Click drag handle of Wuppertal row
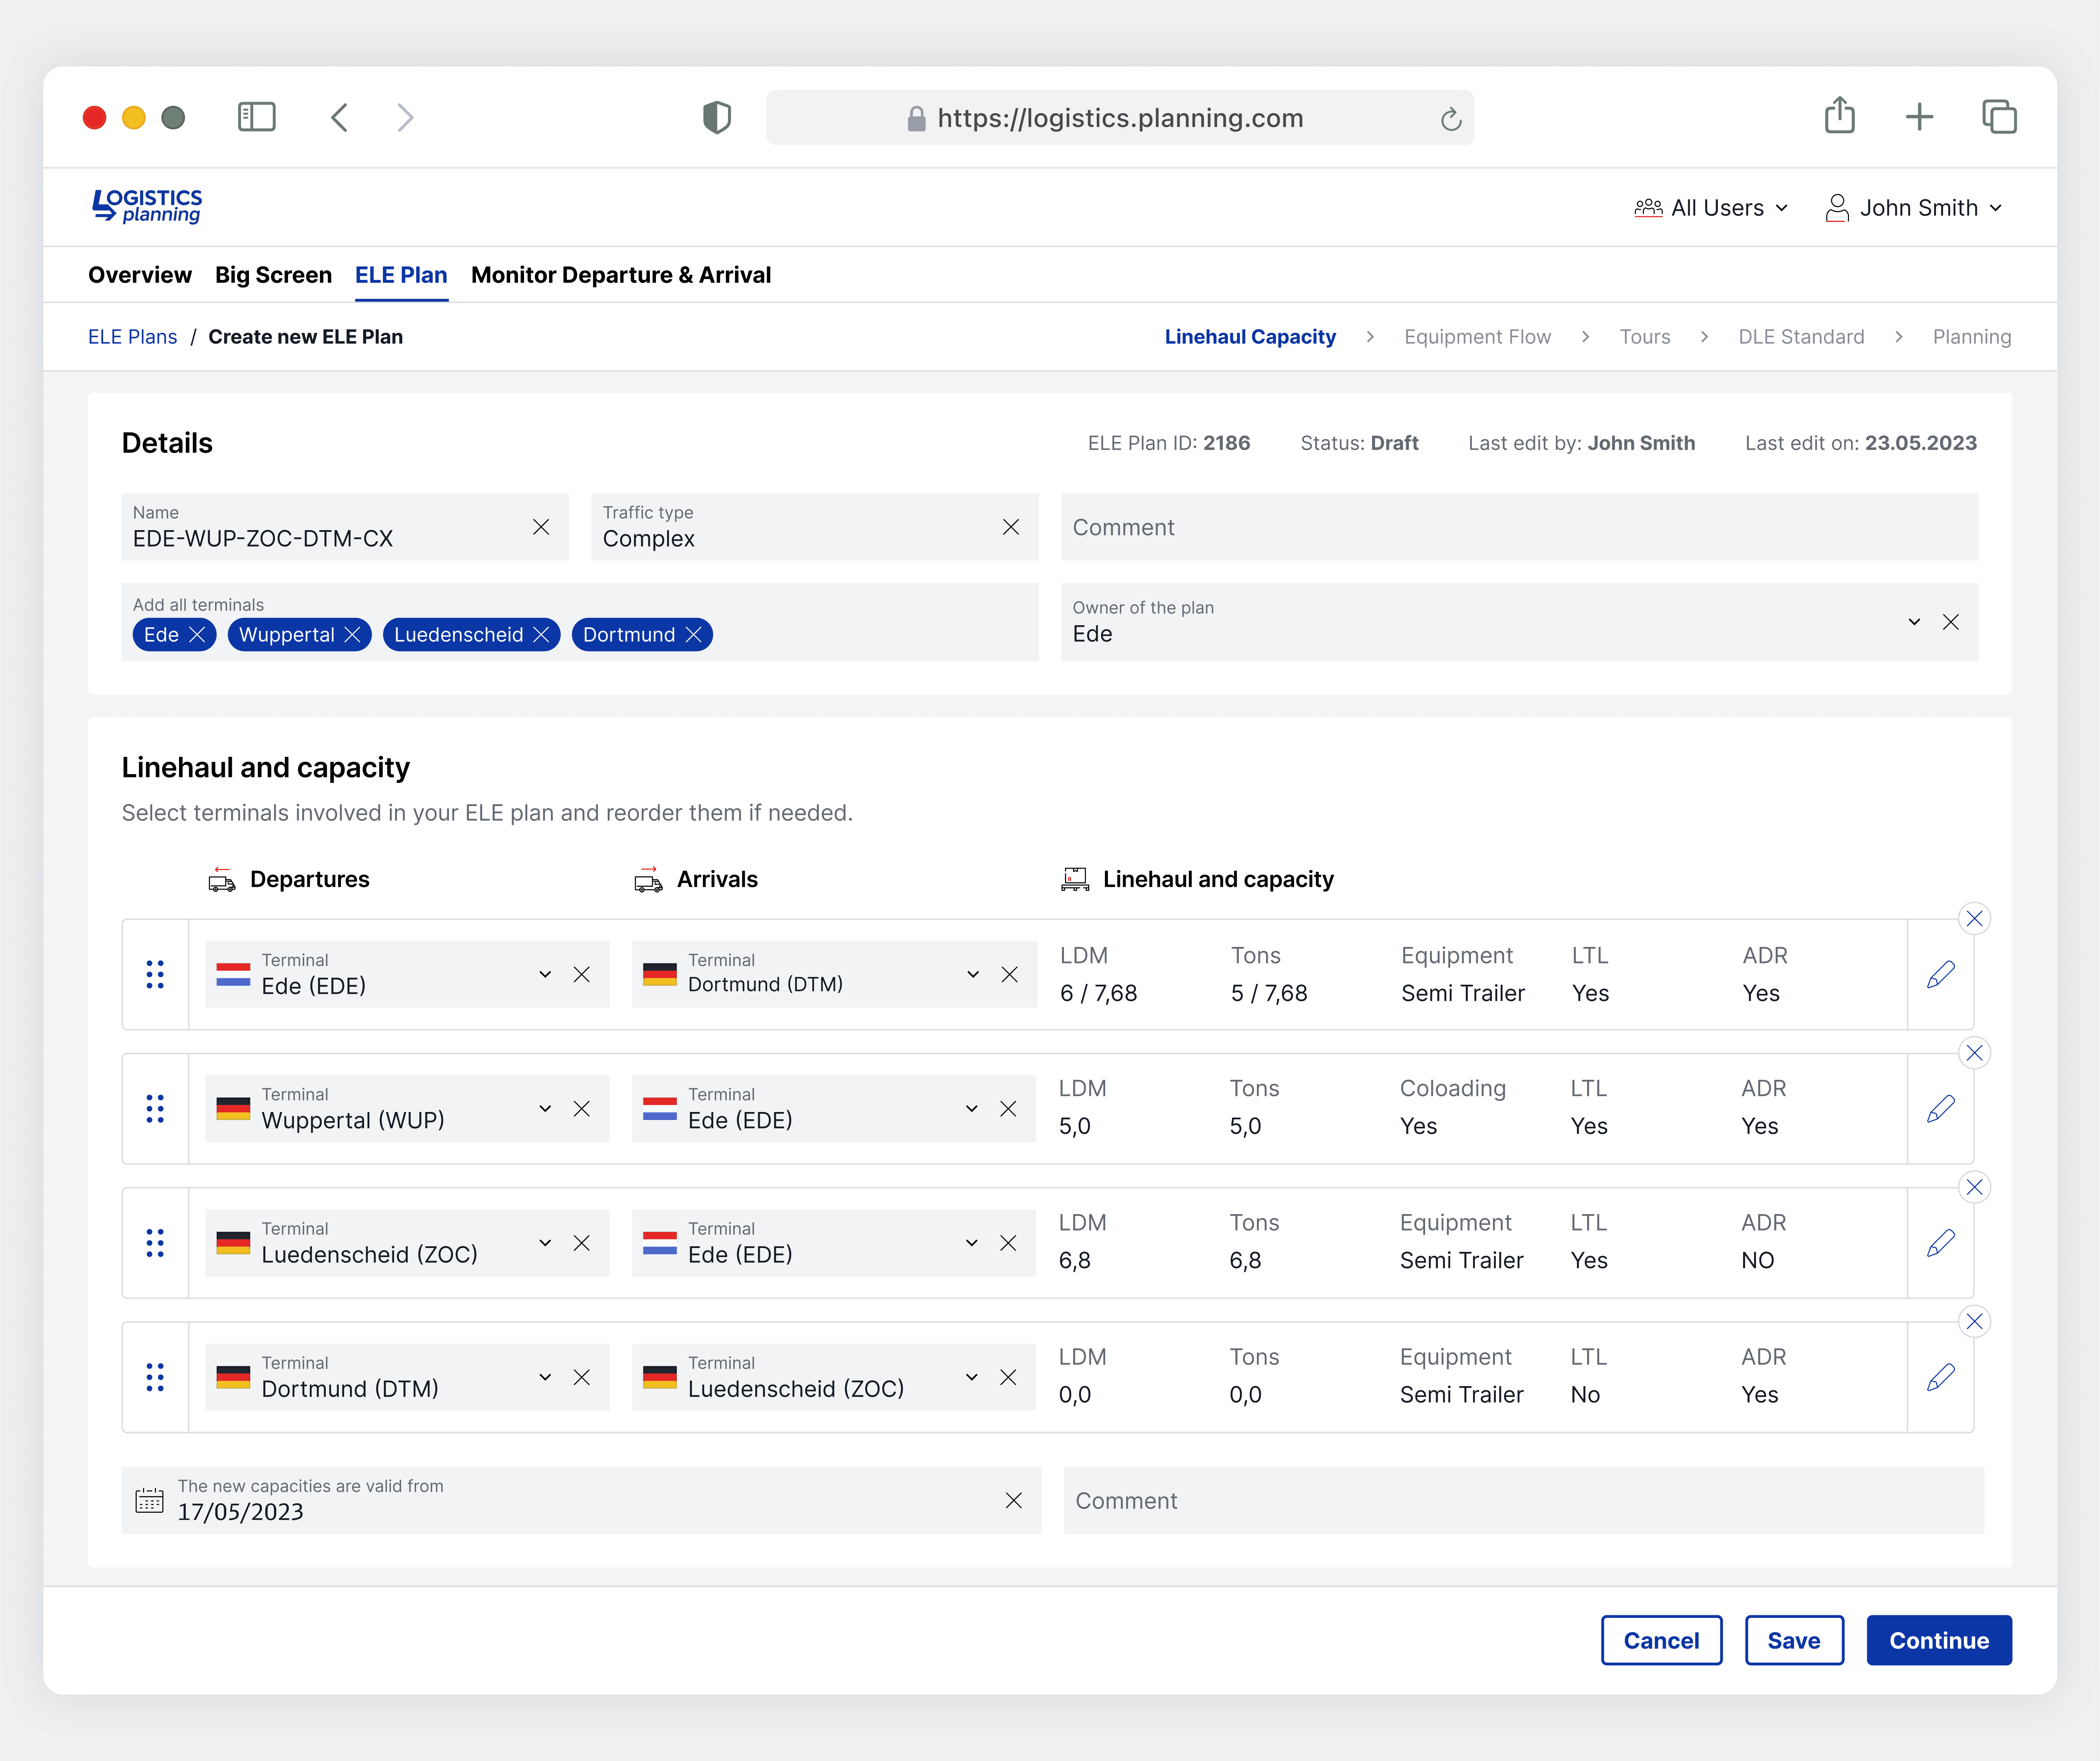 click(x=155, y=1108)
